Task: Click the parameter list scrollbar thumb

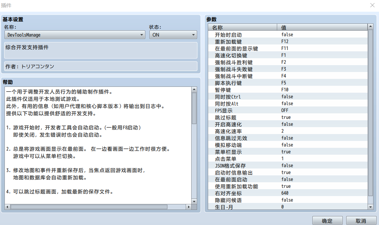Action: (x=370, y=113)
